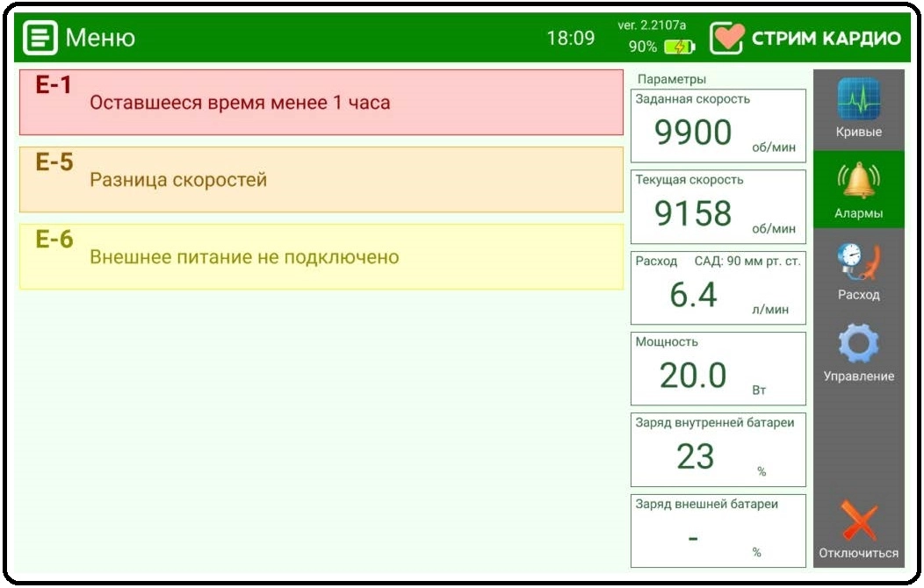Viewport: 924px width, 588px height.
Task: Select the E-5 Разница скоростей alarm
Action: (321, 180)
